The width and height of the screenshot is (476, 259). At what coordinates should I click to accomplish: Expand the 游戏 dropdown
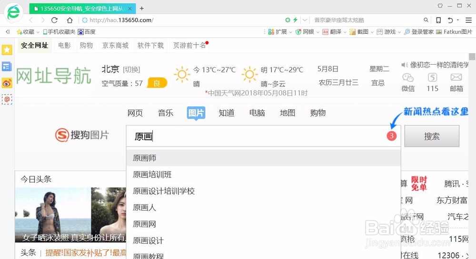click(x=399, y=32)
